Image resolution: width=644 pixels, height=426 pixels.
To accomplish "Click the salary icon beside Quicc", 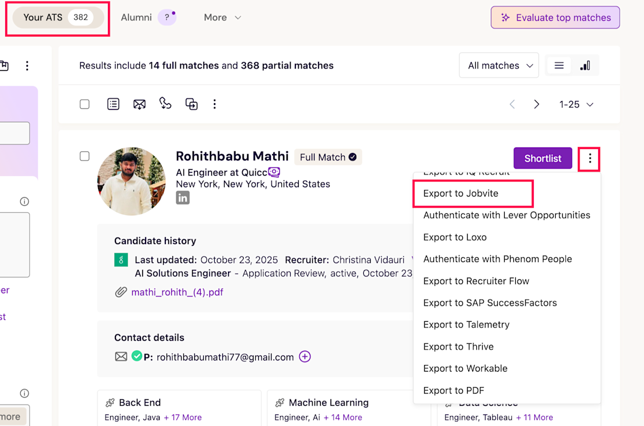I will (x=274, y=172).
